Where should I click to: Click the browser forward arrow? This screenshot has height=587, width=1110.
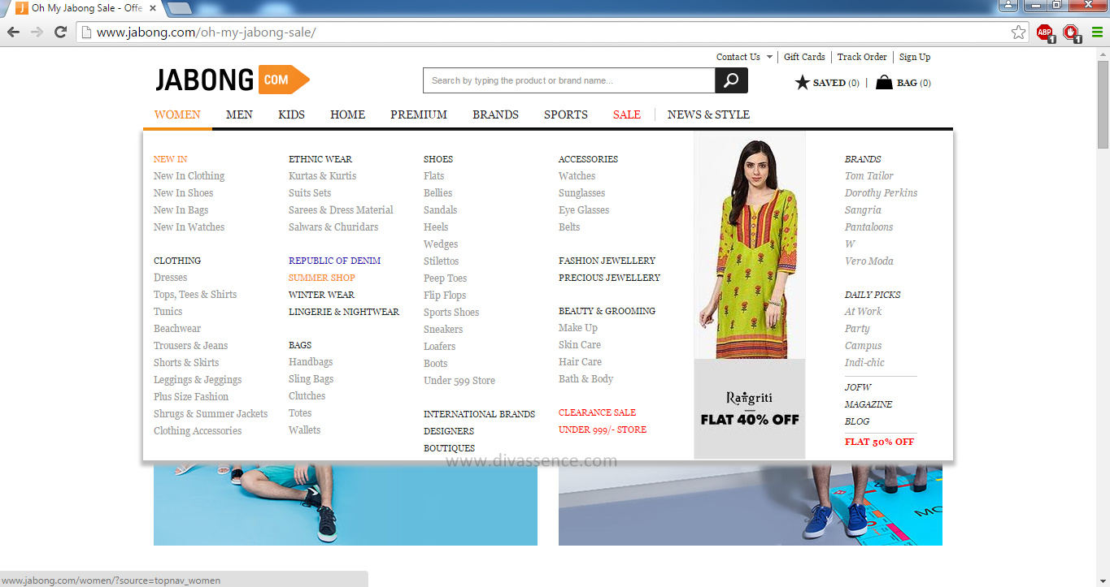pyautogui.click(x=37, y=32)
